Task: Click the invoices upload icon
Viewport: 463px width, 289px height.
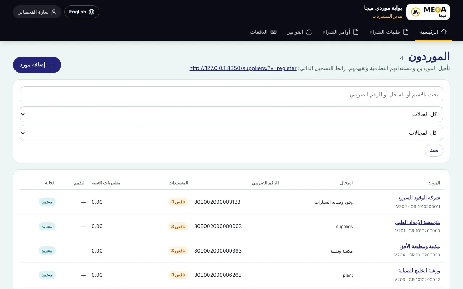Action: coord(309,32)
